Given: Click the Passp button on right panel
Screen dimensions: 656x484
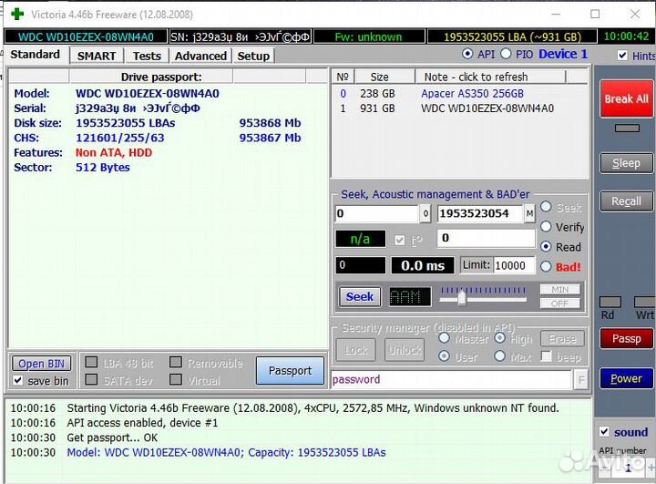Looking at the screenshot, I should [x=626, y=338].
